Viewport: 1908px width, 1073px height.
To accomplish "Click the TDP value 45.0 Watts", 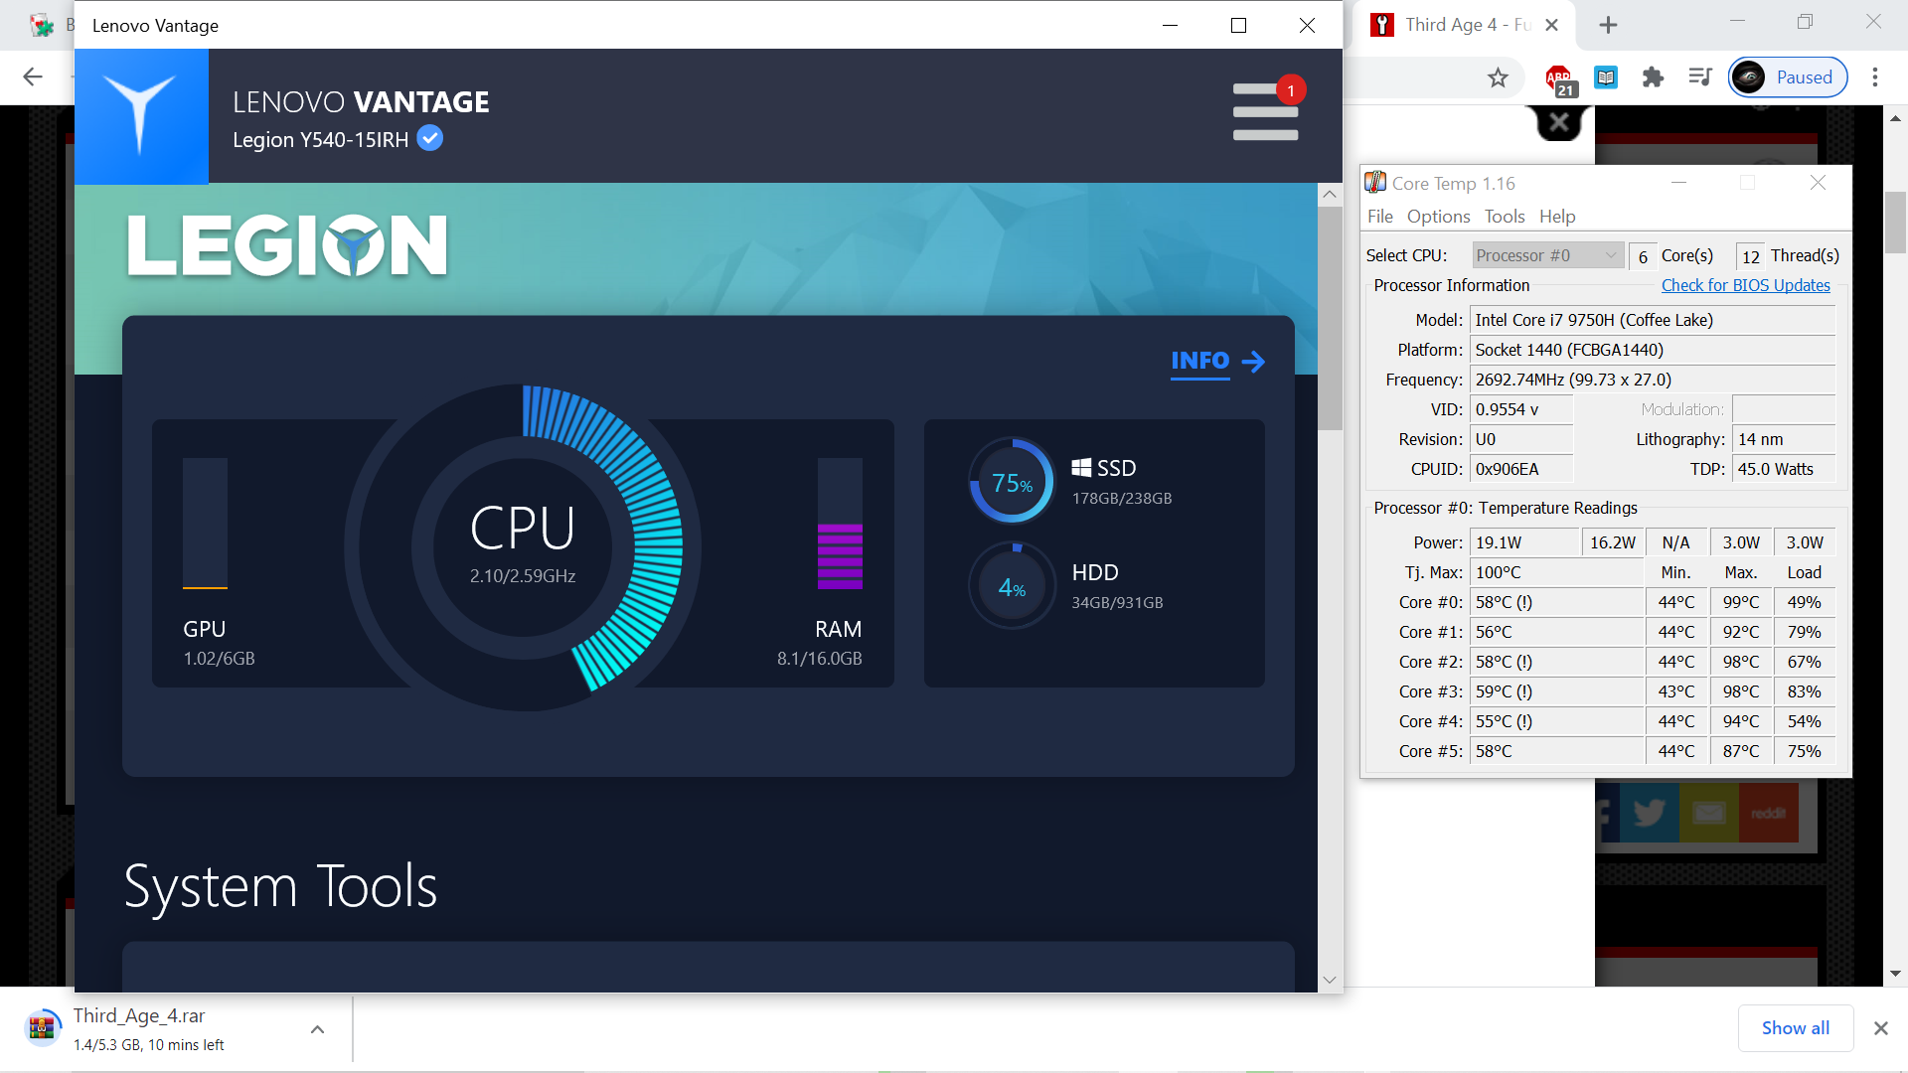I will click(1784, 469).
